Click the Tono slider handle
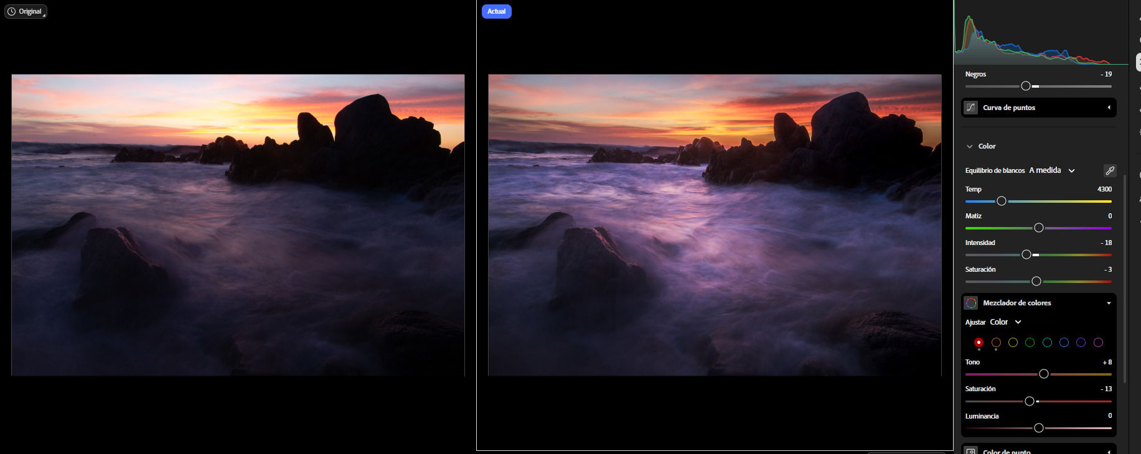 [x=1044, y=374]
